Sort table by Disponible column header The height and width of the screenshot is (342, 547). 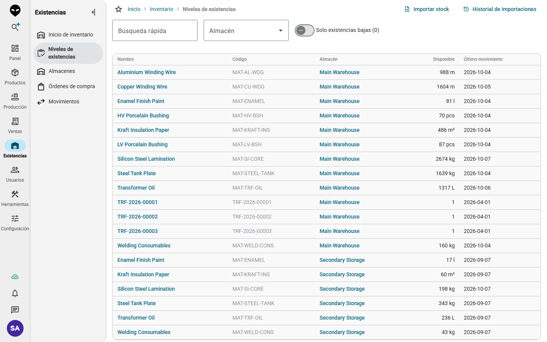[444, 59]
